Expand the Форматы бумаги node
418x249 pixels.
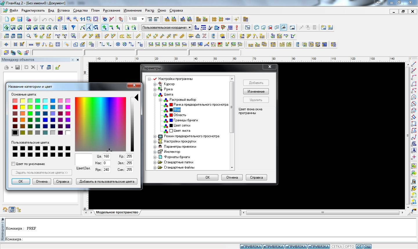[155, 157]
